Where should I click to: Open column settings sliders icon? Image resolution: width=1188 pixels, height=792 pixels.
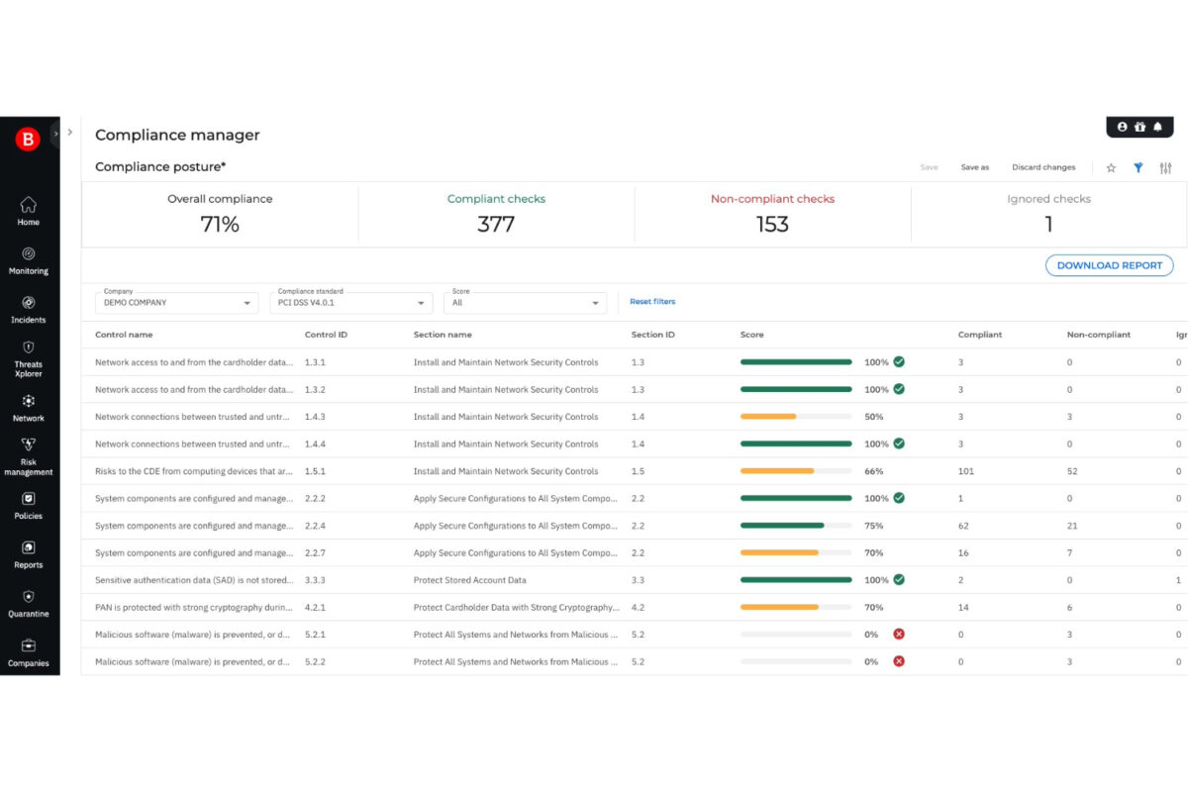click(x=1165, y=167)
